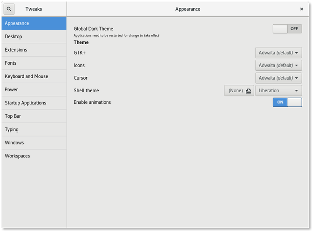
Task: Click the Tweaks title text
Action: coord(34,9)
